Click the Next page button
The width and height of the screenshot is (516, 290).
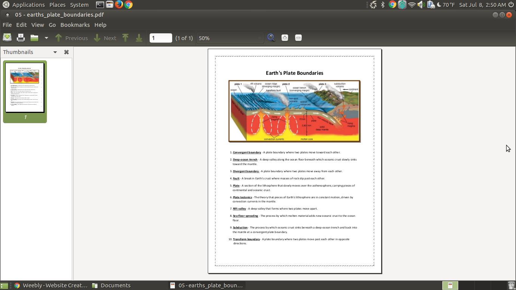pyautogui.click(x=105, y=38)
